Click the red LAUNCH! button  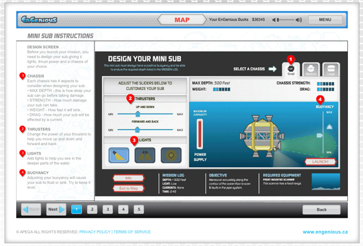click(320, 161)
